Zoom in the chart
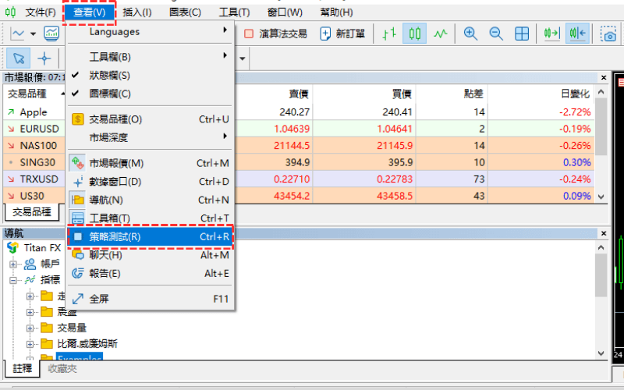Image resolution: width=624 pixels, height=390 pixels. pyautogui.click(x=470, y=34)
